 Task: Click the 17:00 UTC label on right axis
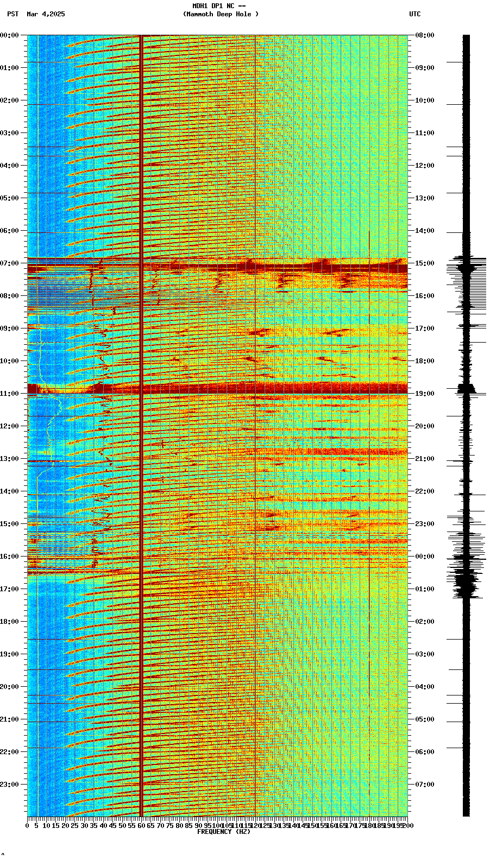(x=425, y=328)
